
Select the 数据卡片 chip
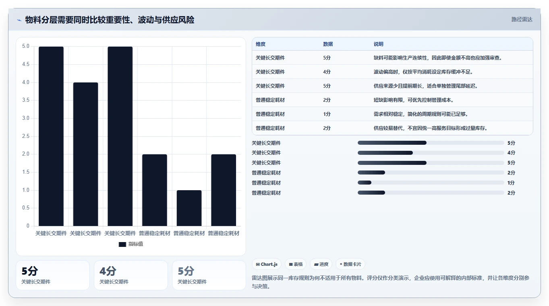[x=350, y=264]
